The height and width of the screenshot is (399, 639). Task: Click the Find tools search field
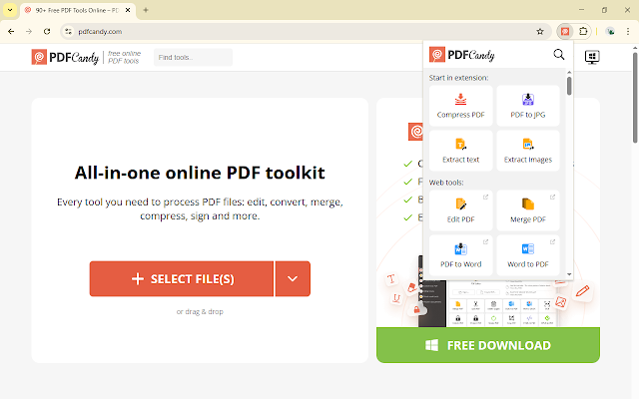193,58
